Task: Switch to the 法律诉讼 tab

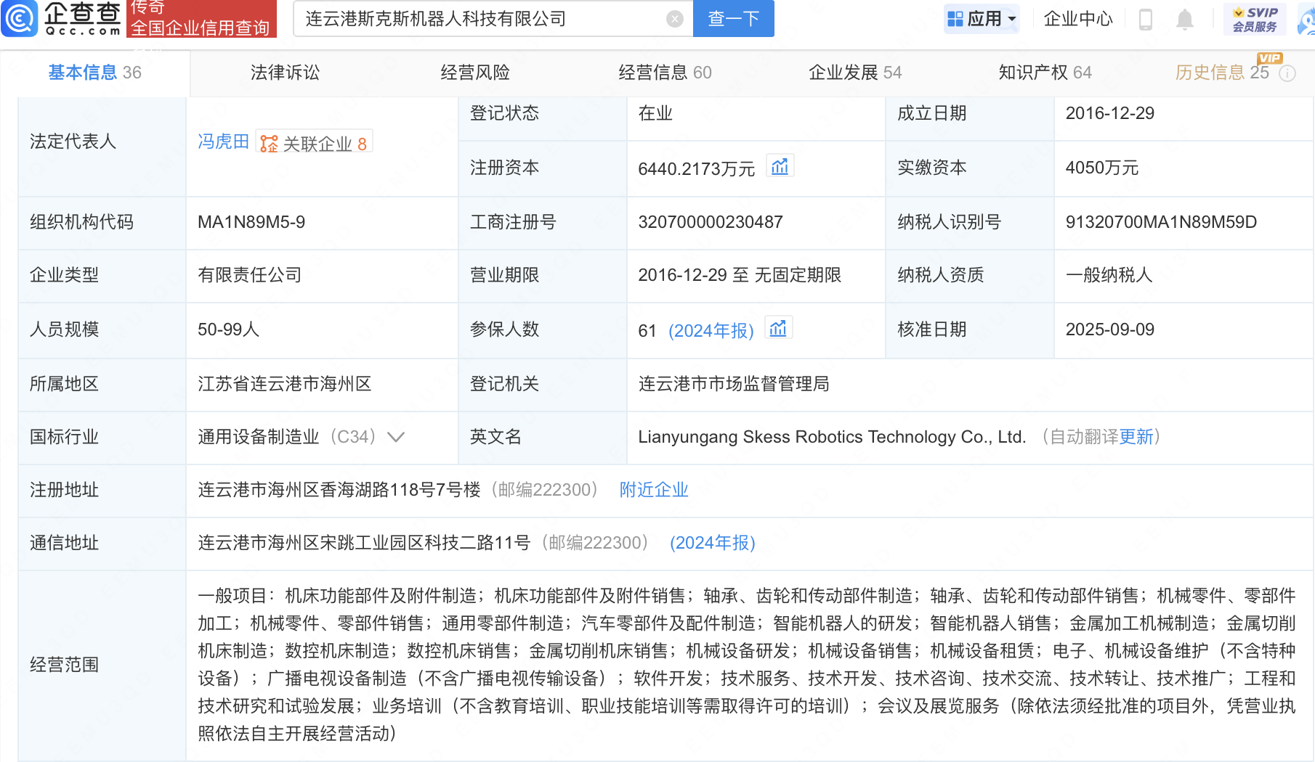Action: coord(285,73)
